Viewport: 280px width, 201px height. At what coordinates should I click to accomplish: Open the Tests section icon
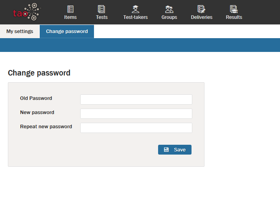101,9
